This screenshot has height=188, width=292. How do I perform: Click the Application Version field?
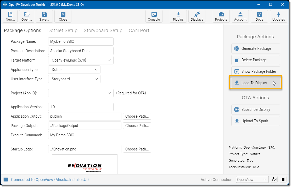point(81,107)
